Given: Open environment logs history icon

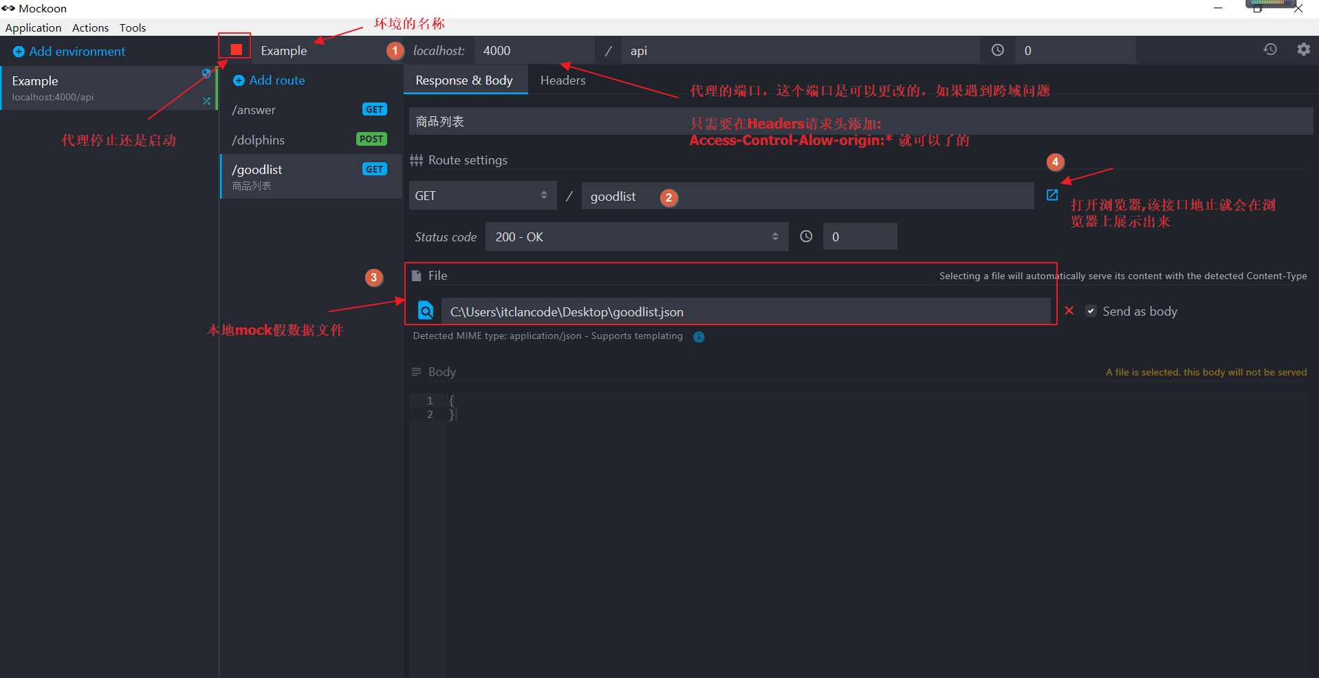Looking at the screenshot, I should 1270,50.
